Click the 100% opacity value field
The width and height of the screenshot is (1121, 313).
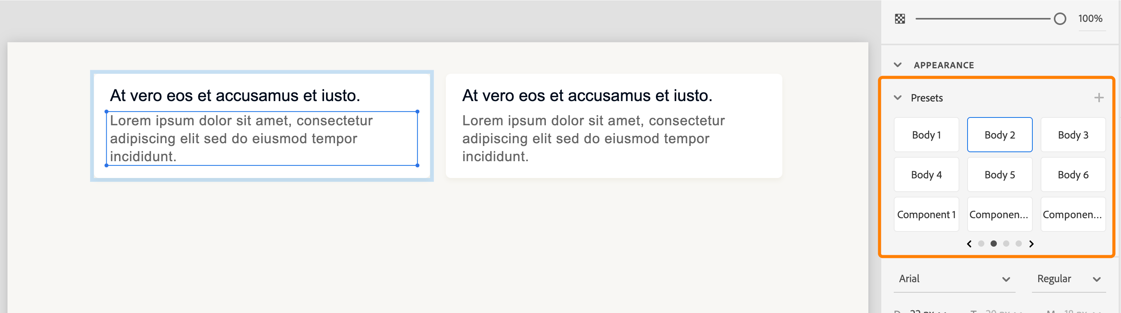coord(1090,19)
